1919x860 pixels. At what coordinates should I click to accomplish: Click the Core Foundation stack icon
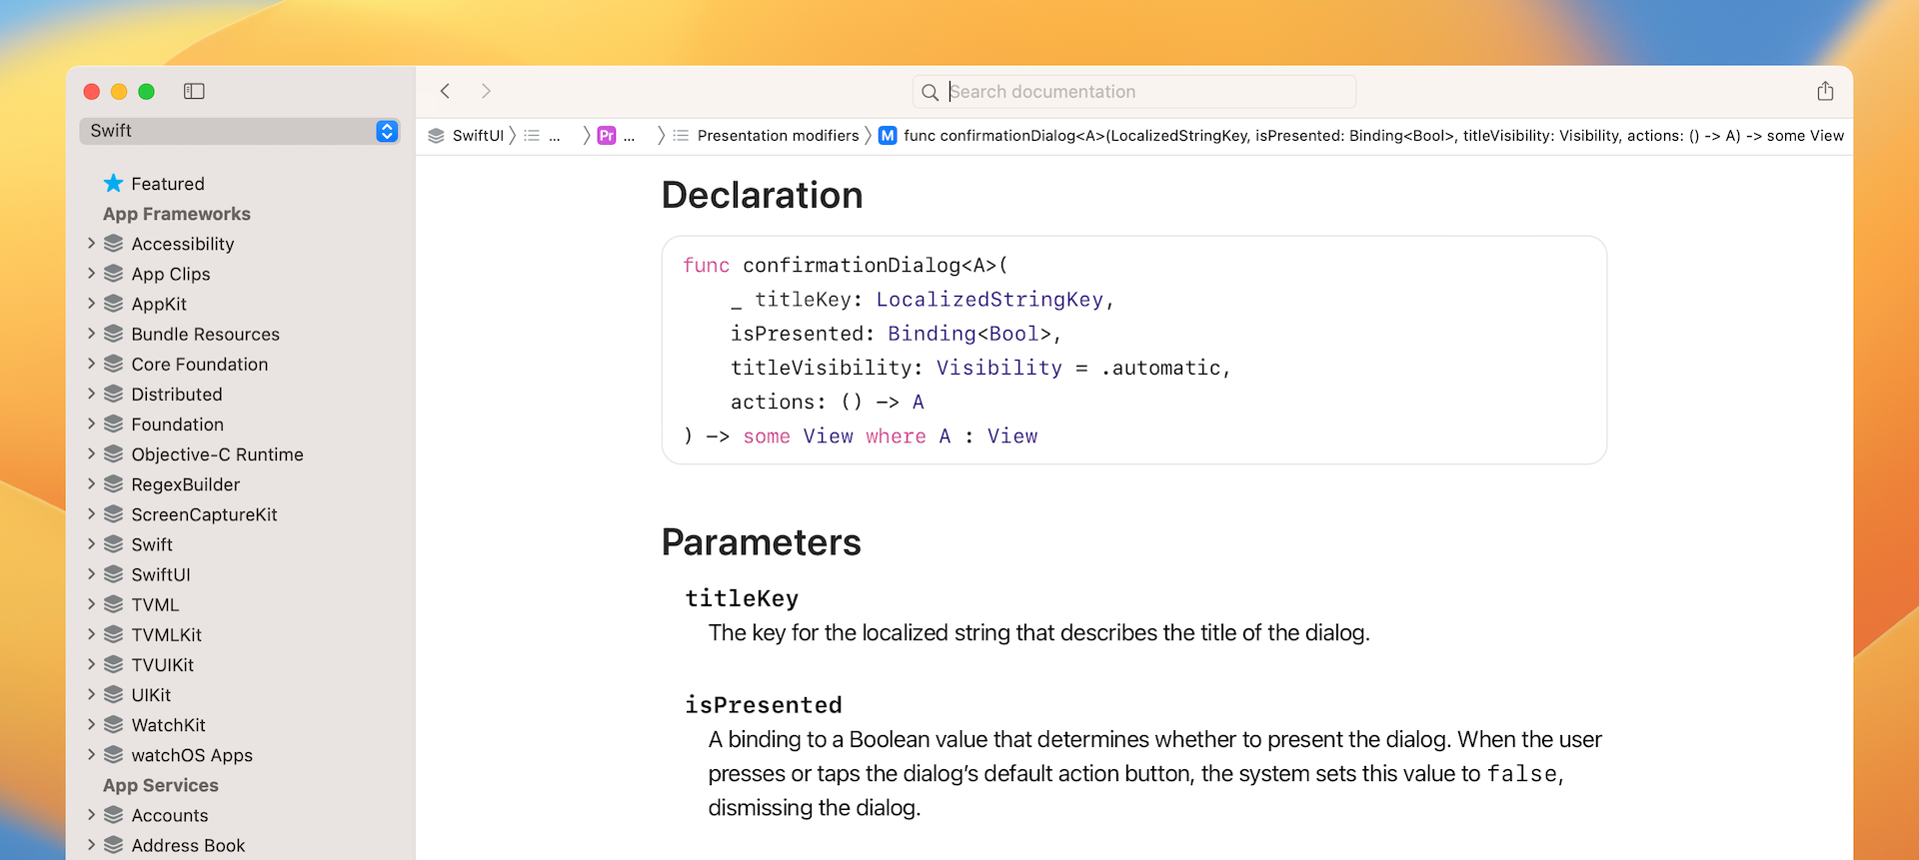(114, 364)
